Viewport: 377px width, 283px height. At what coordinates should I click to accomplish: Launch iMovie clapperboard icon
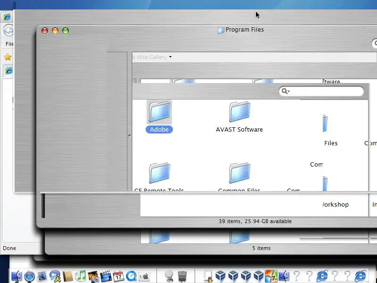point(106,276)
